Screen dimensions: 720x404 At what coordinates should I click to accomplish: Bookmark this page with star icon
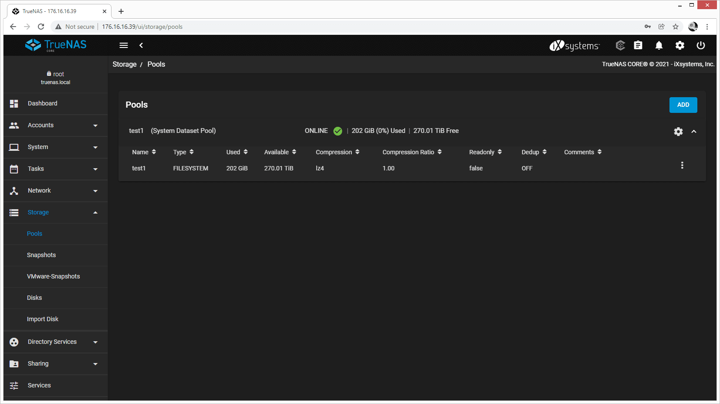pos(676,27)
